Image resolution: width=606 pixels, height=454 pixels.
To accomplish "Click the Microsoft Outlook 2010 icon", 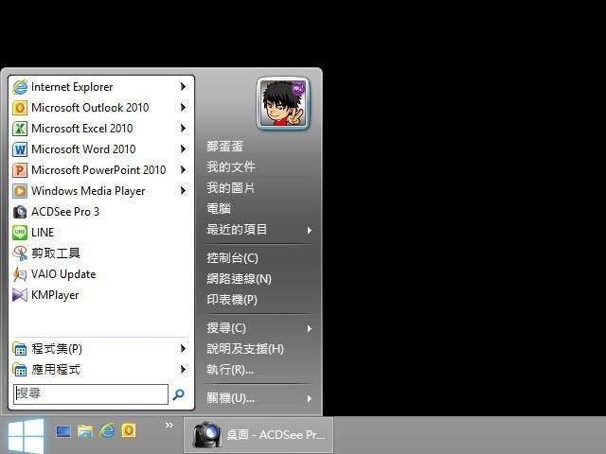I will [x=20, y=108].
